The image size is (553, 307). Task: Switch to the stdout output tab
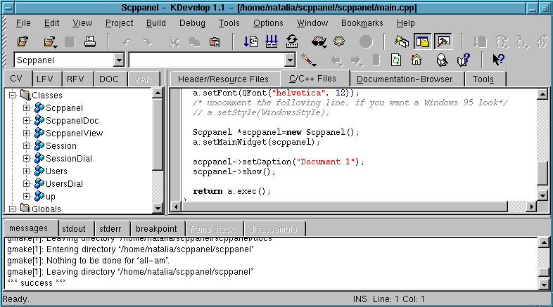pos(74,229)
